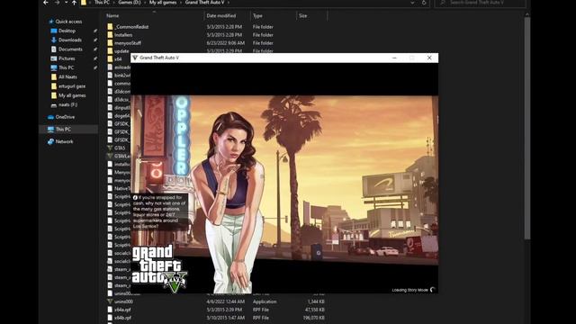Select the 'x64a.rpf' file

click(x=122, y=310)
